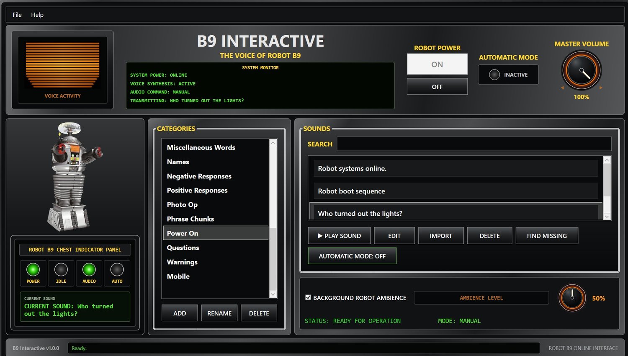Image resolution: width=628 pixels, height=356 pixels.
Task: Select the Miscellaneous Words category
Action: [x=216, y=147]
